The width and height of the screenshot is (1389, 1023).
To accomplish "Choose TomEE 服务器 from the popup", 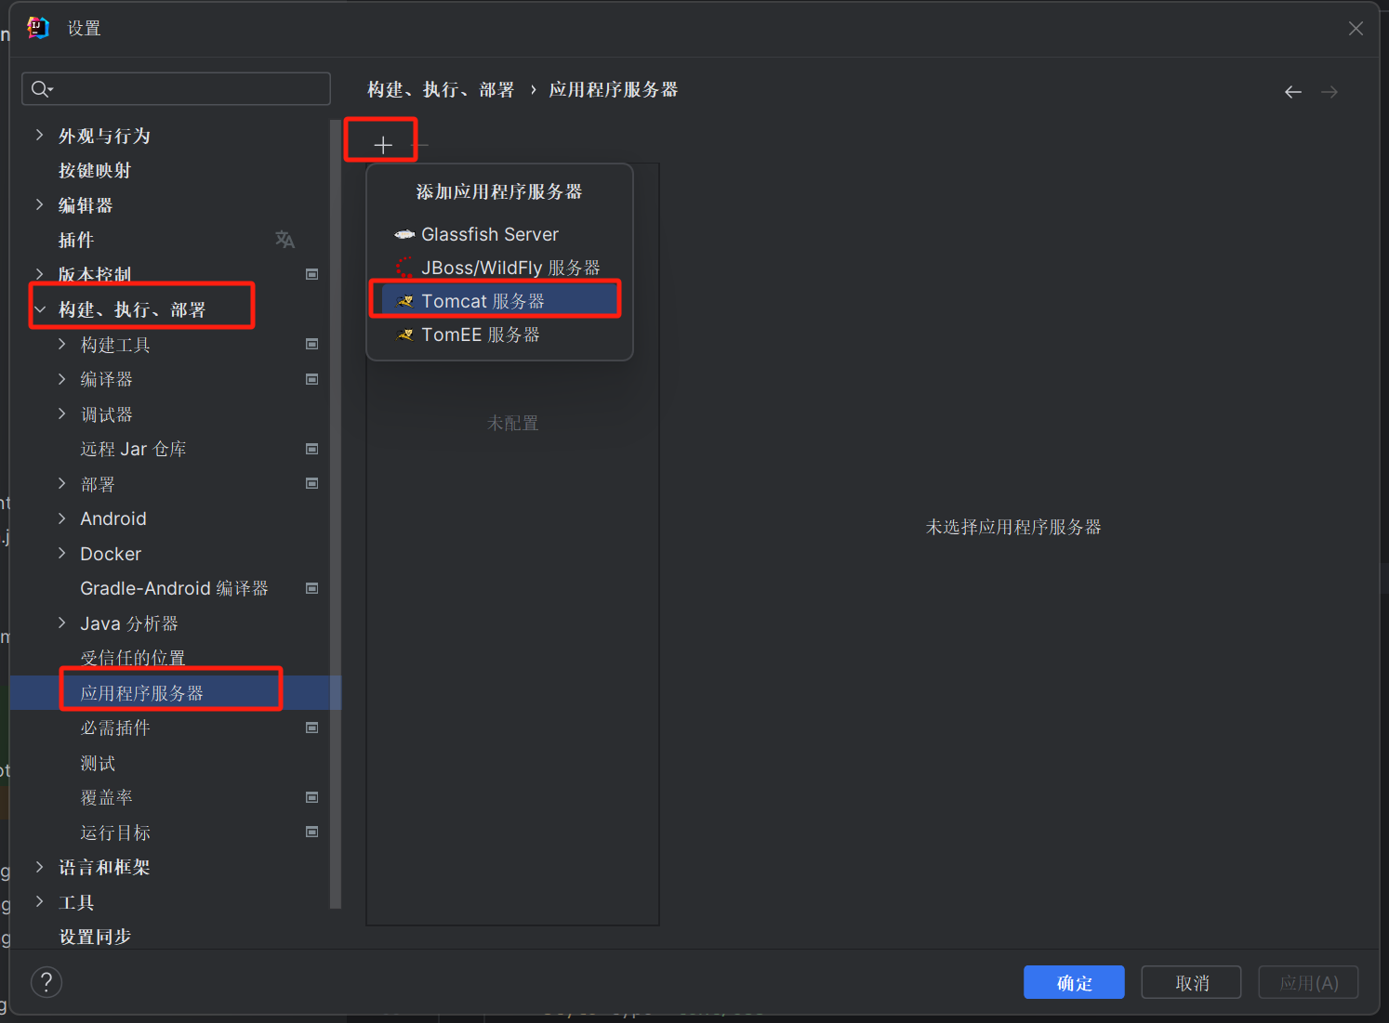I will 500,334.
